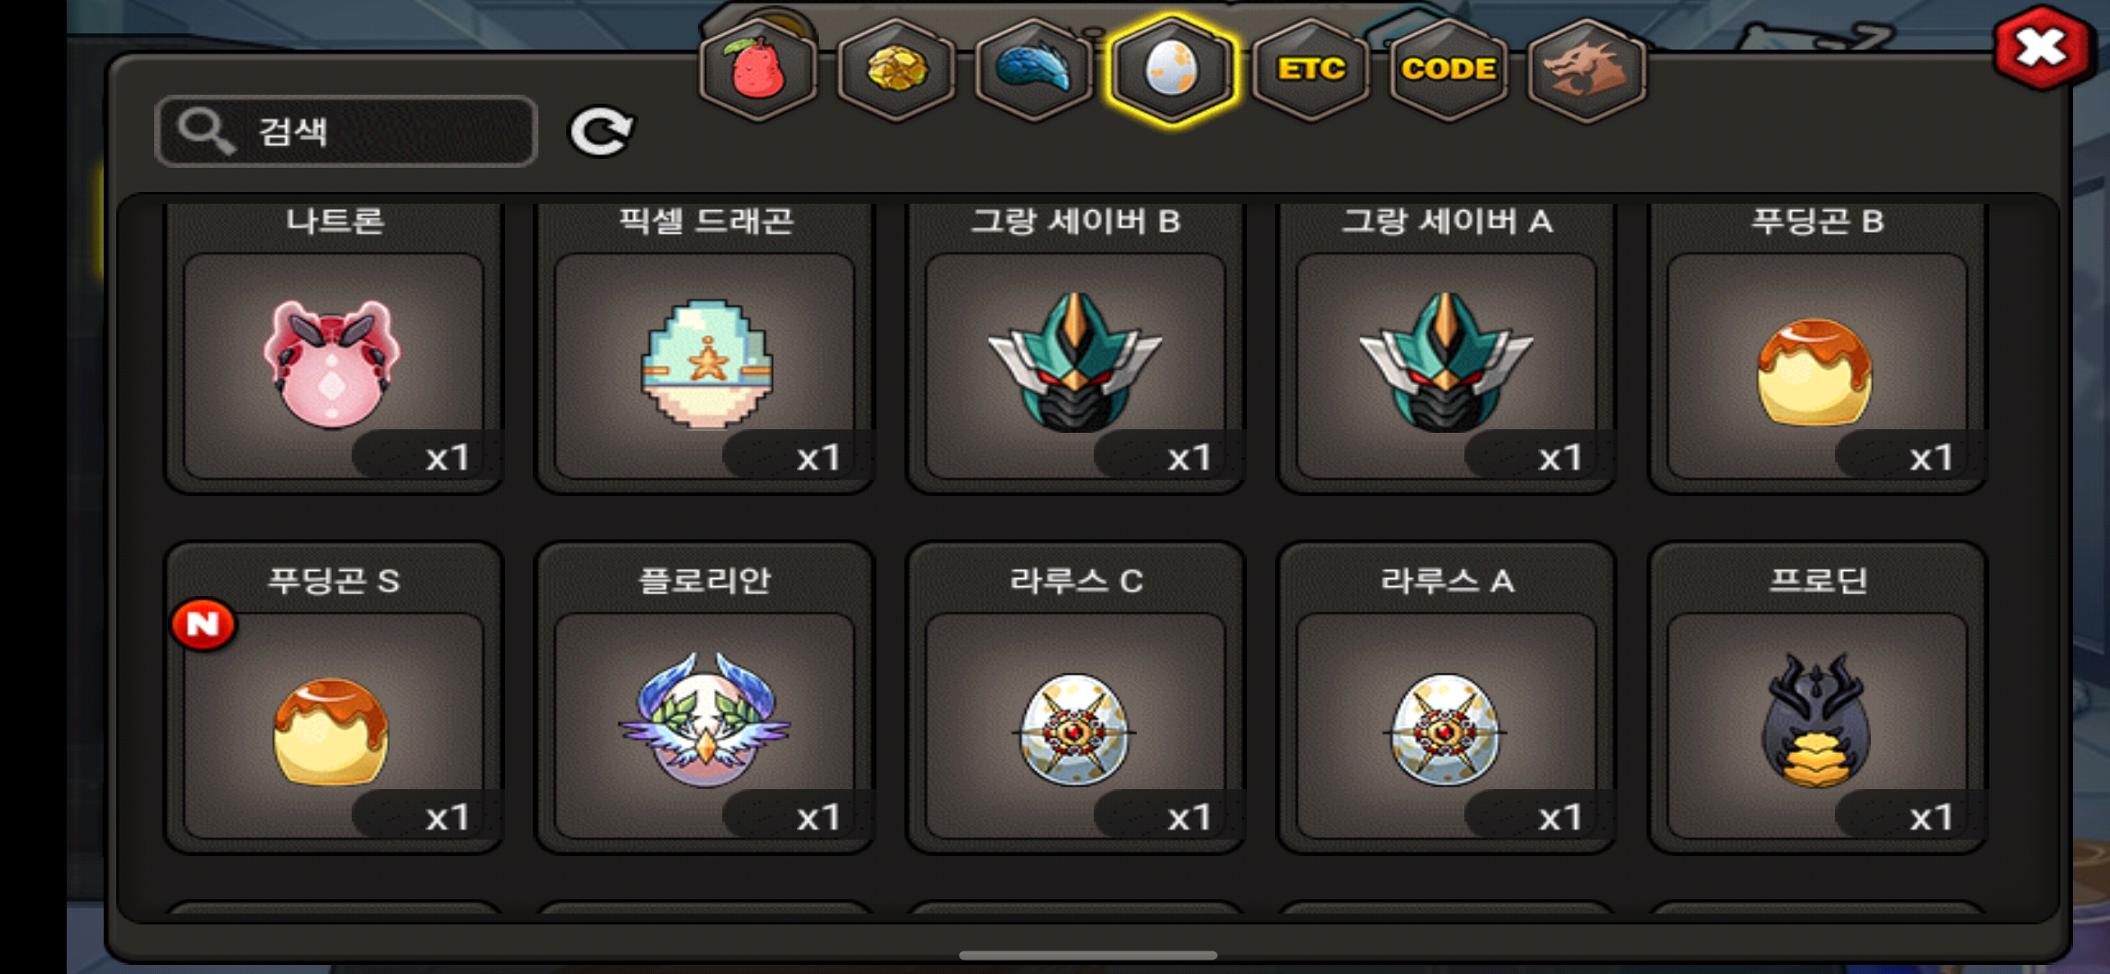The height and width of the screenshot is (974, 2110).
Task: Open the dragon head category tab
Action: click(x=1587, y=69)
